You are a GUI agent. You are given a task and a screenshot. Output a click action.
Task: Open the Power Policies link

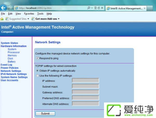9,68
